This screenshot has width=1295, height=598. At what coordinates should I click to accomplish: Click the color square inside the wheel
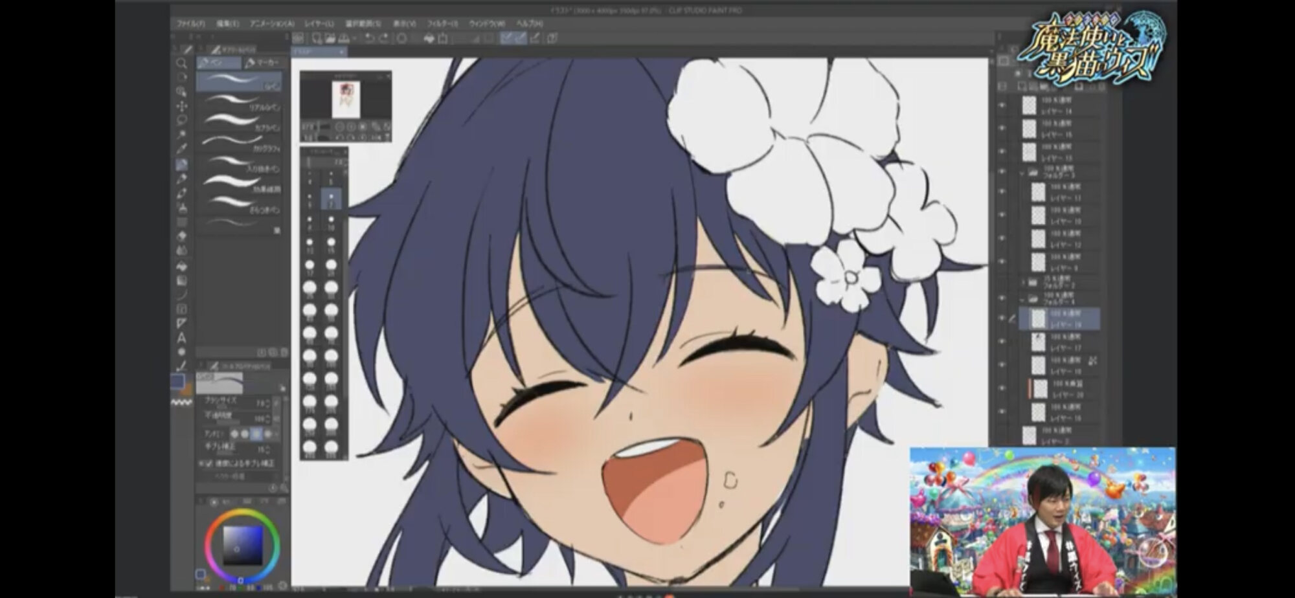pos(243,546)
